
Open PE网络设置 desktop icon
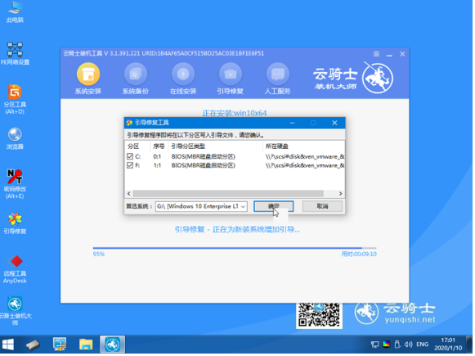[15, 54]
